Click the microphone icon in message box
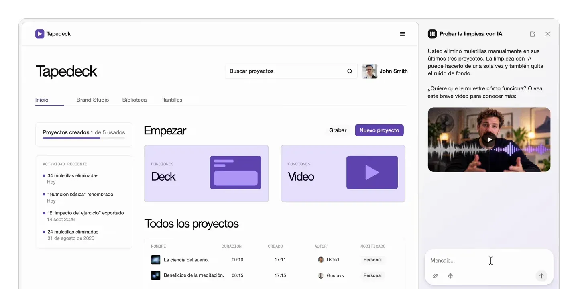The width and height of the screenshot is (578, 289). [x=450, y=276]
